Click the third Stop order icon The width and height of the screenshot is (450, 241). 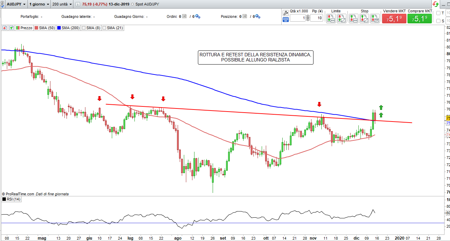375,19
